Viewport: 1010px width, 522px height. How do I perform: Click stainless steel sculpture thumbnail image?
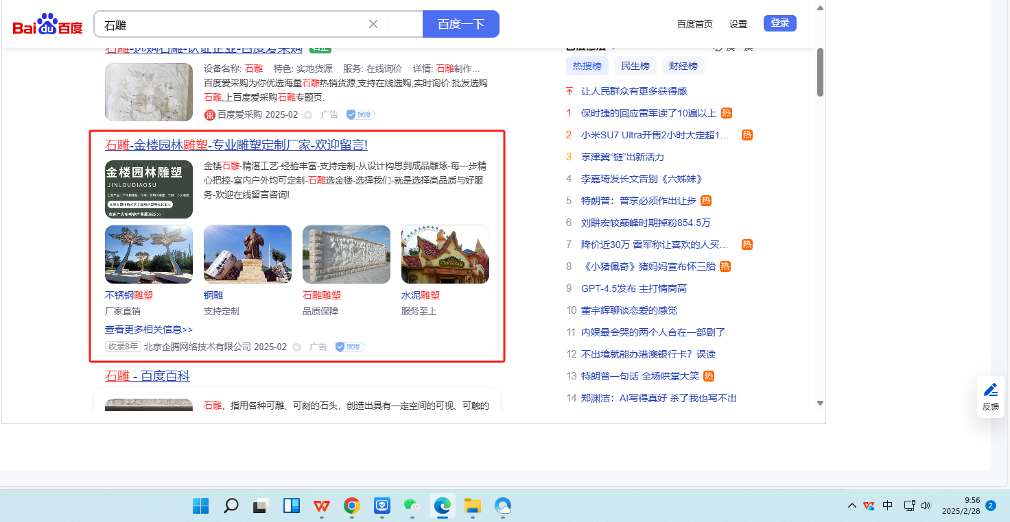click(x=149, y=254)
